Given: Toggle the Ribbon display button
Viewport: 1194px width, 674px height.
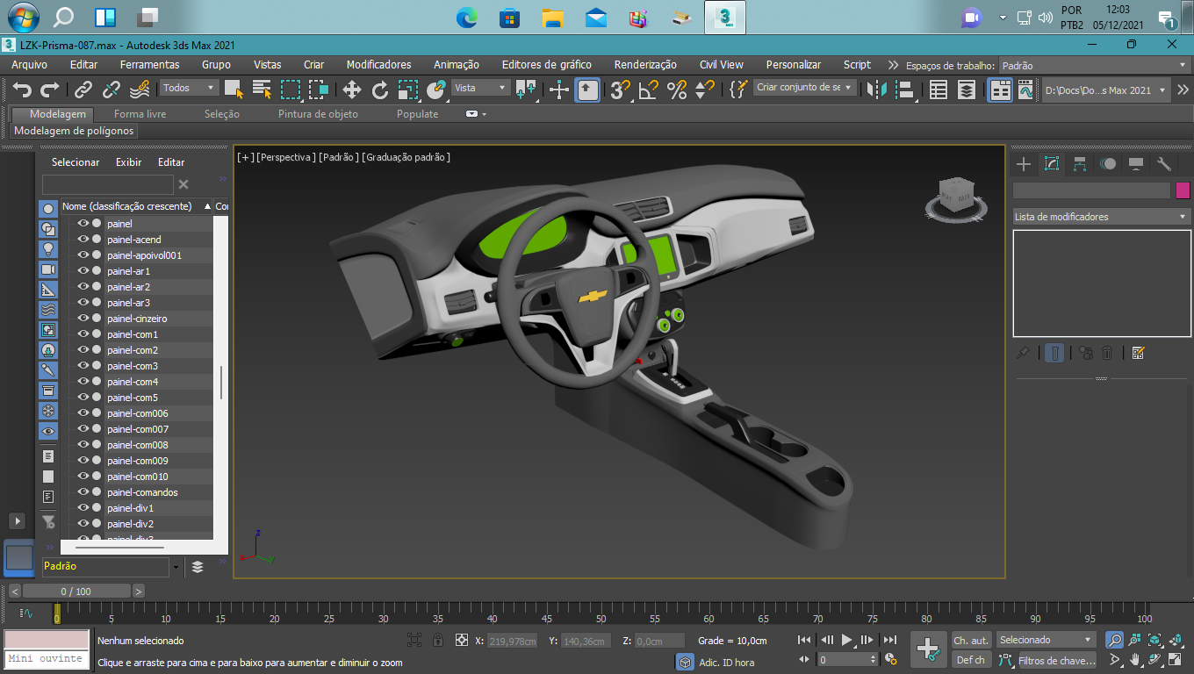Looking at the screenshot, I should tap(1000, 90).
